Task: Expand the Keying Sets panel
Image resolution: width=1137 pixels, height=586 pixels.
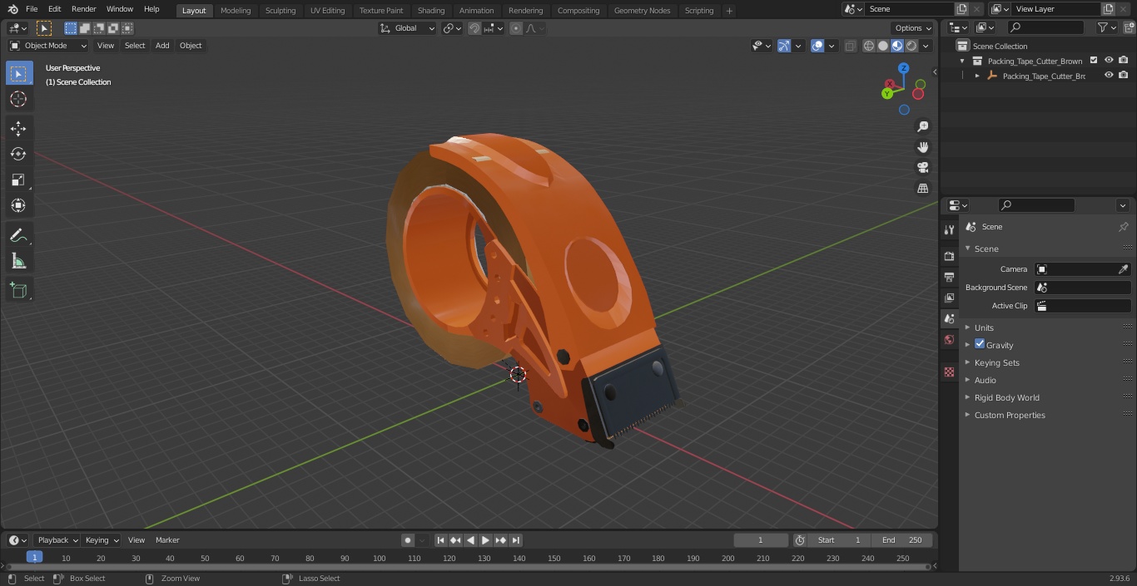Action: click(996, 362)
